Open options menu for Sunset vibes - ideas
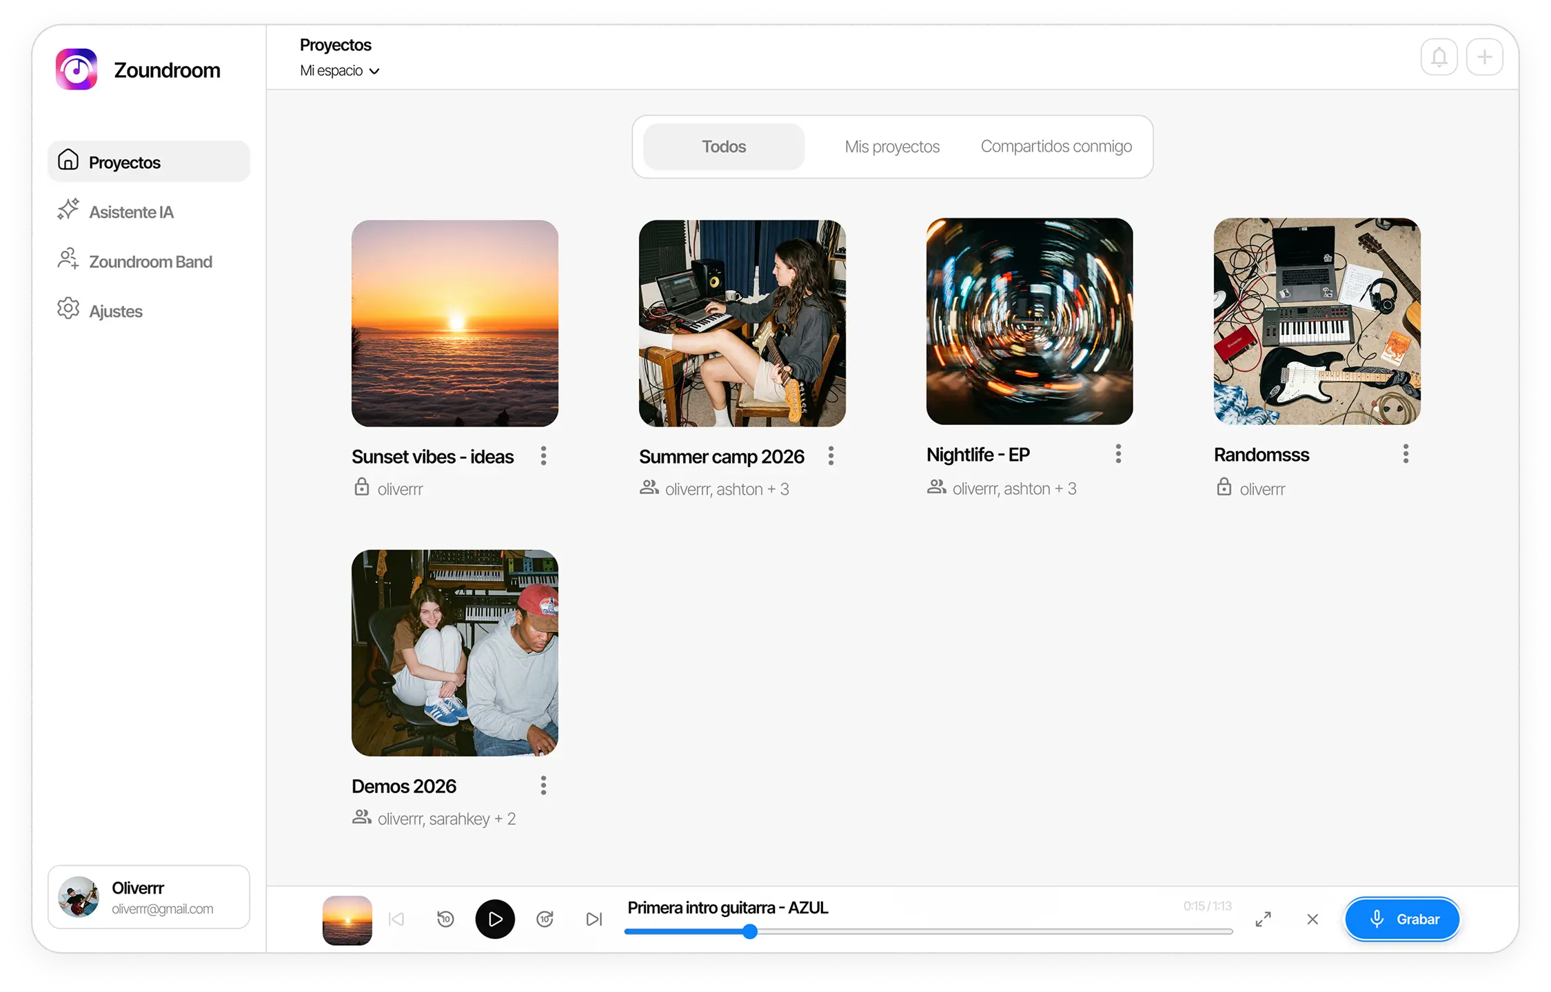Viewport: 1551px width, 992px height. [544, 455]
